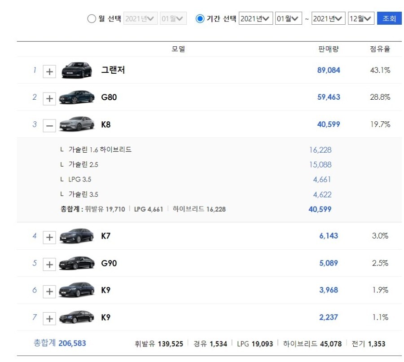Viewport: 404px width, 362px height.
Task: Click the sales figure 2,237
Action: [329, 318]
